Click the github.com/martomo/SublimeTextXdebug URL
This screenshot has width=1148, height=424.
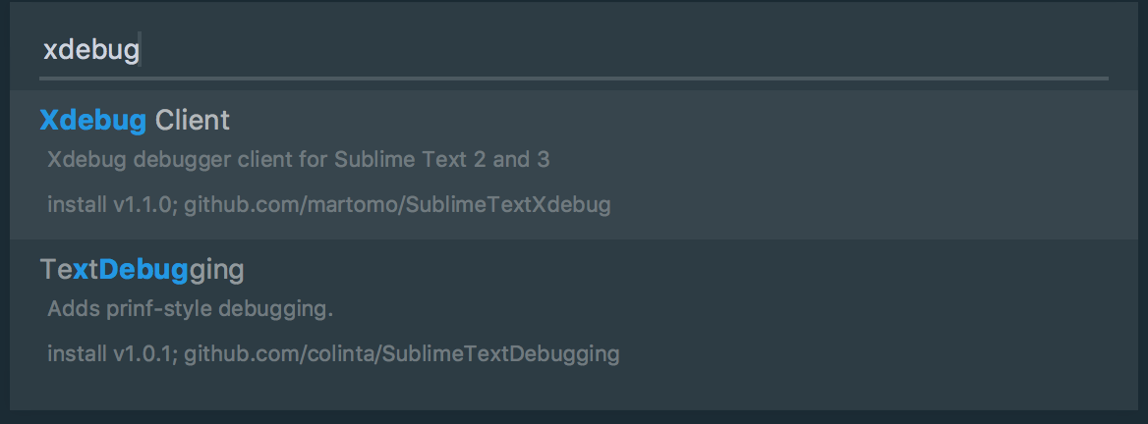397,205
